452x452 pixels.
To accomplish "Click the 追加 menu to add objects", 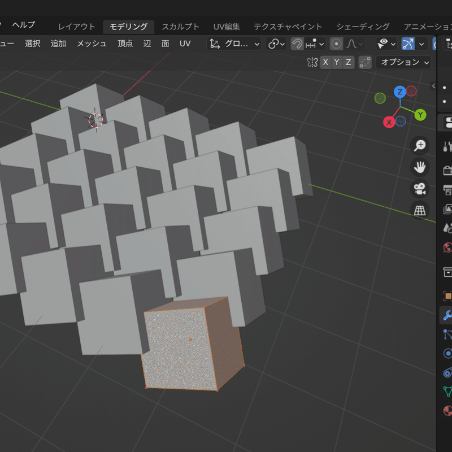I will (x=58, y=44).
